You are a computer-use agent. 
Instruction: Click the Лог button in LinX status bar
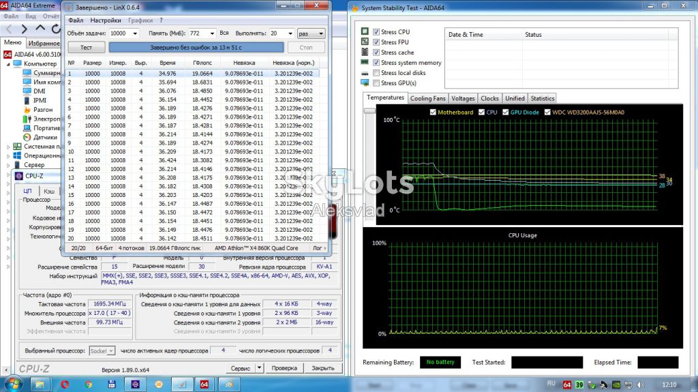(x=319, y=248)
